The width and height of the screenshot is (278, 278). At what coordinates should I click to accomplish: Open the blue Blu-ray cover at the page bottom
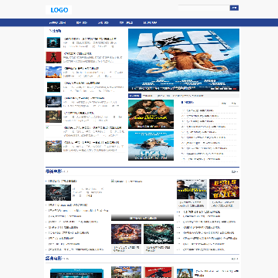(x=76, y=273)
